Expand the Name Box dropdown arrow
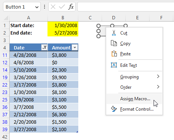This screenshot has height=140, width=174. tap(37, 7)
